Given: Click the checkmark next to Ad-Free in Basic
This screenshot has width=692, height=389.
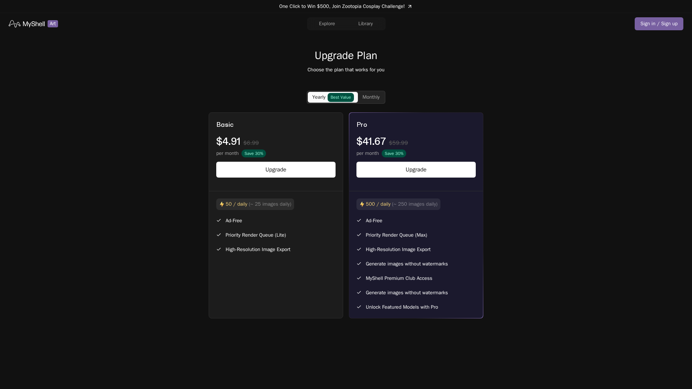Looking at the screenshot, I should click(219, 220).
